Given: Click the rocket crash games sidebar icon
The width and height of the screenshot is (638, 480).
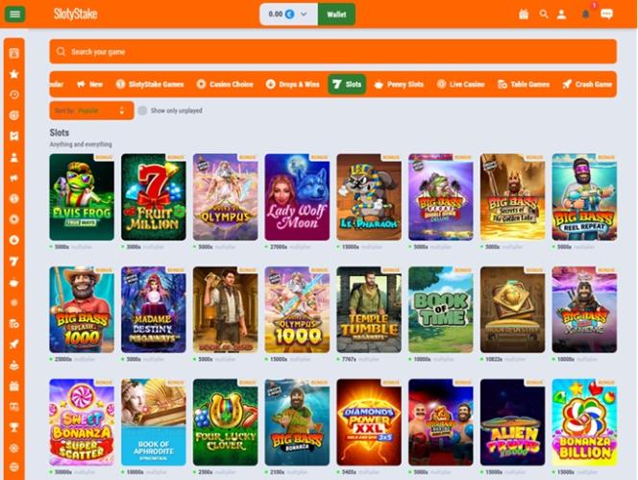Looking at the screenshot, I should point(14,344).
